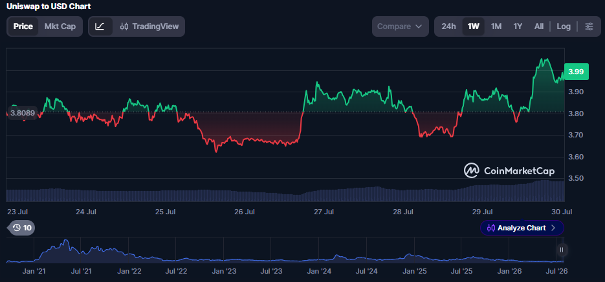Open the Compare dropdown
605x282 pixels.
click(x=400, y=26)
